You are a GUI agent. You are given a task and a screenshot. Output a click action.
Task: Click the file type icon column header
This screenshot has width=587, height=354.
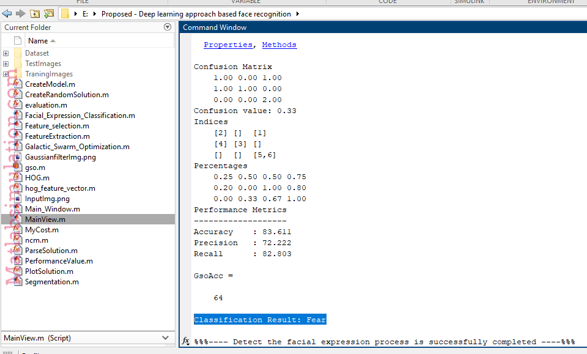[x=17, y=40]
